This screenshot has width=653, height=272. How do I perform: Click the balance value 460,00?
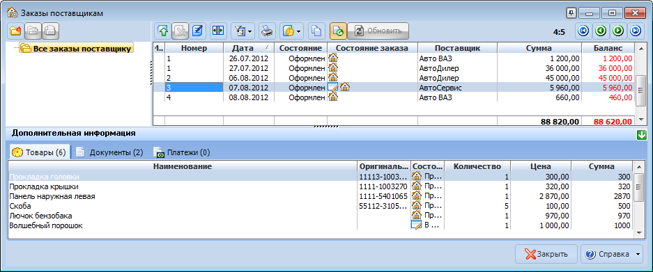[x=620, y=97]
